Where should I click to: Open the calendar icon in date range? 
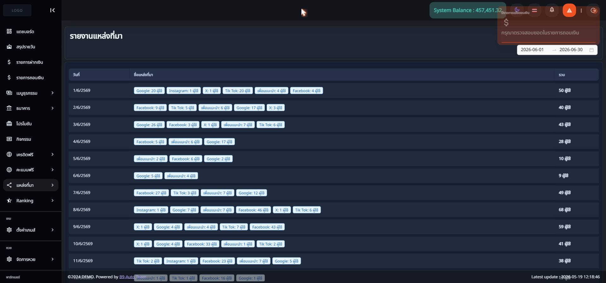[x=591, y=50]
